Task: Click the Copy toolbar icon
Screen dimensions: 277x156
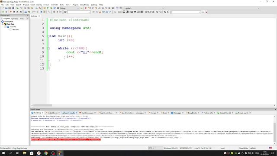Action: click(x=29, y=8)
